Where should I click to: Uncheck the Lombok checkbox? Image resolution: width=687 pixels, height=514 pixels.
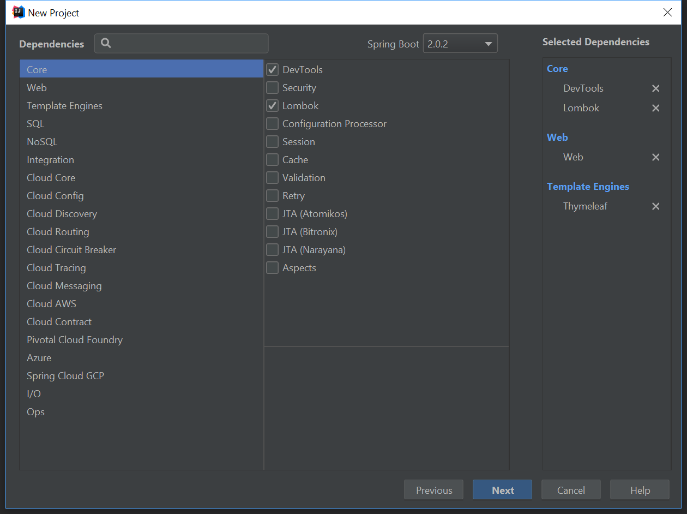(x=272, y=106)
